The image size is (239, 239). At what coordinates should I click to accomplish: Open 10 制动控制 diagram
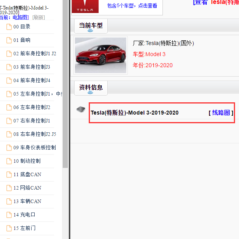27,161
